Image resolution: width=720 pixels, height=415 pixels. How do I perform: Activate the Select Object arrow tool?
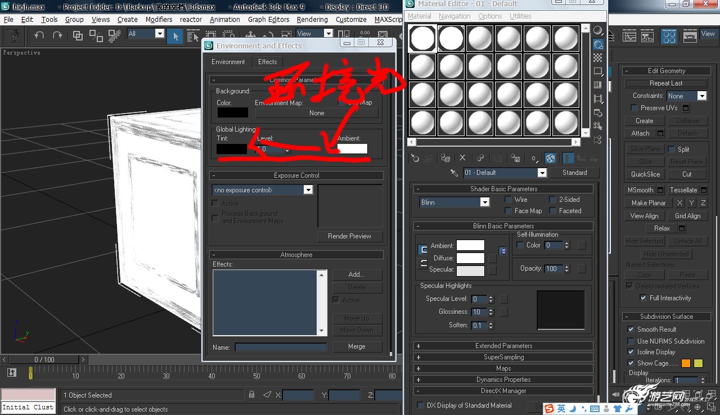click(175, 35)
